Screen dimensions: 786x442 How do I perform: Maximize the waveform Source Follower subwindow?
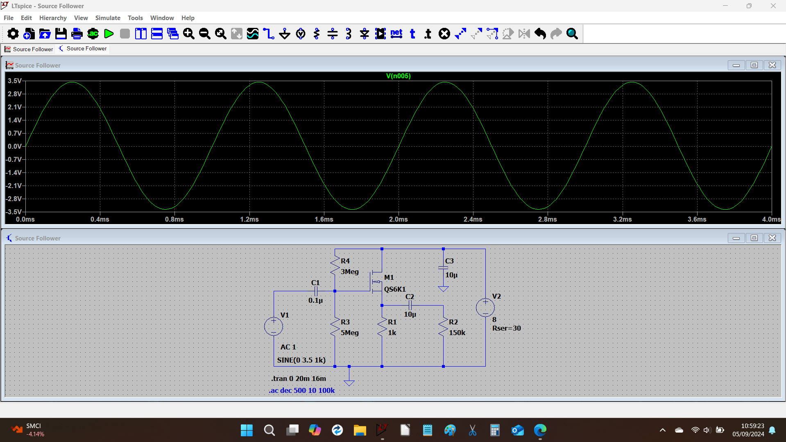coord(754,65)
